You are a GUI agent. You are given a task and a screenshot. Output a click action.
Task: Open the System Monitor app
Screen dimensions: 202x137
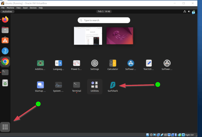58,87
